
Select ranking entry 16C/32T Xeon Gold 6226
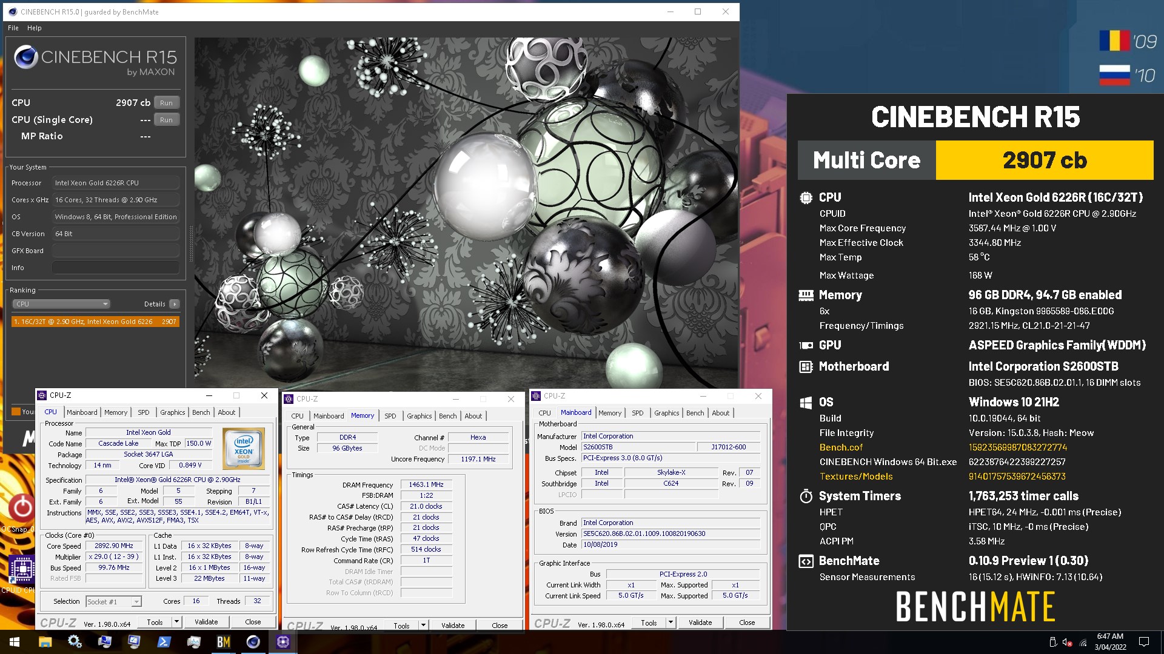click(x=95, y=322)
